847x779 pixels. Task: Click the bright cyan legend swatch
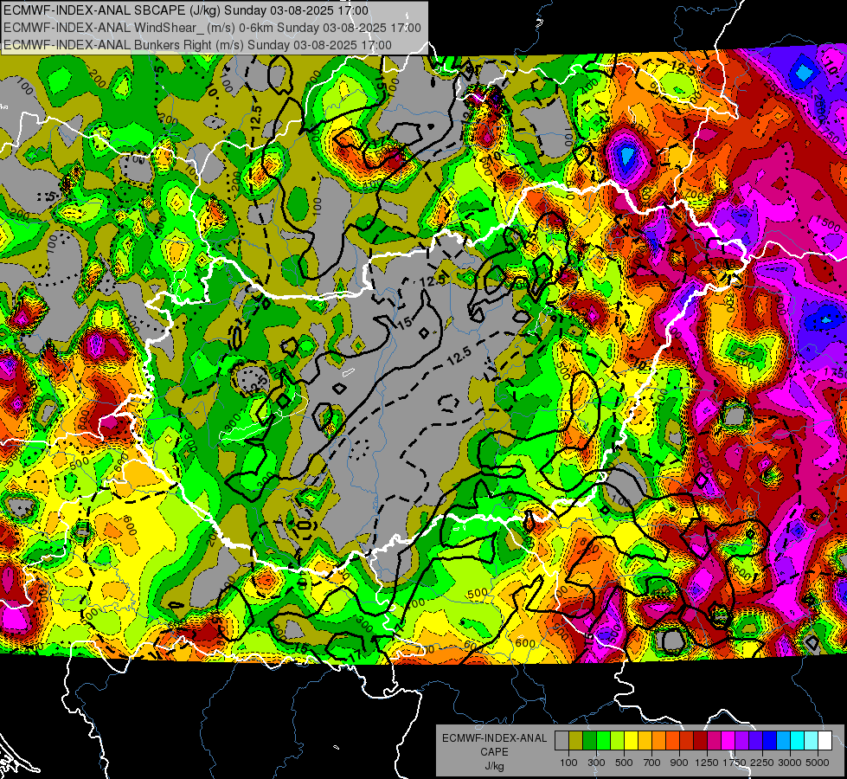(798, 741)
